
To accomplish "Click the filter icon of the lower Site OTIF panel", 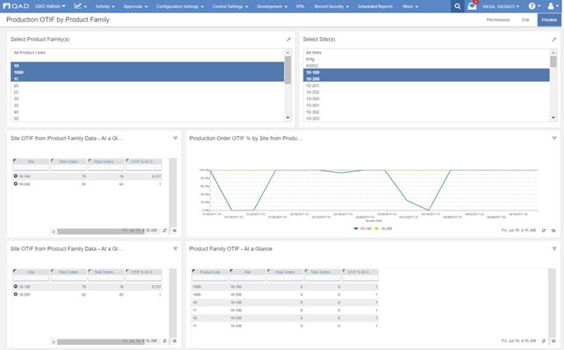I will [175, 248].
